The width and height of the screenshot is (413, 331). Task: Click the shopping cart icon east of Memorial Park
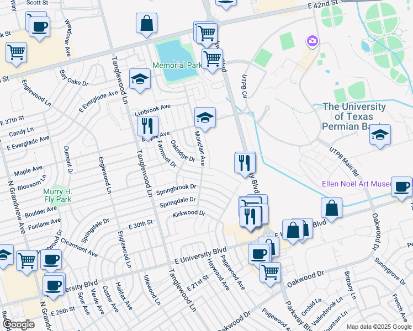point(212,58)
